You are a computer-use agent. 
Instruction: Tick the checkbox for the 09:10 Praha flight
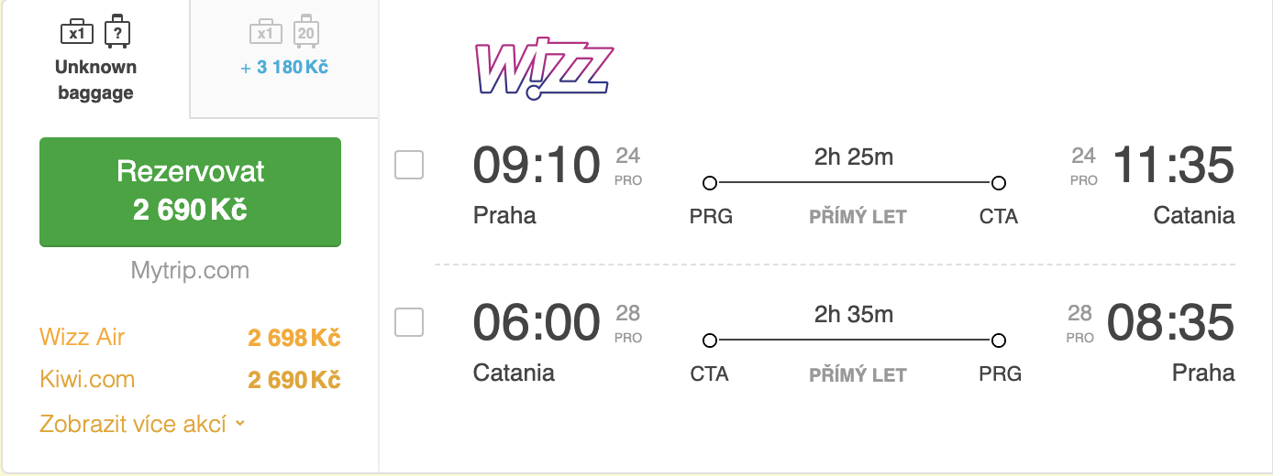(x=409, y=165)
